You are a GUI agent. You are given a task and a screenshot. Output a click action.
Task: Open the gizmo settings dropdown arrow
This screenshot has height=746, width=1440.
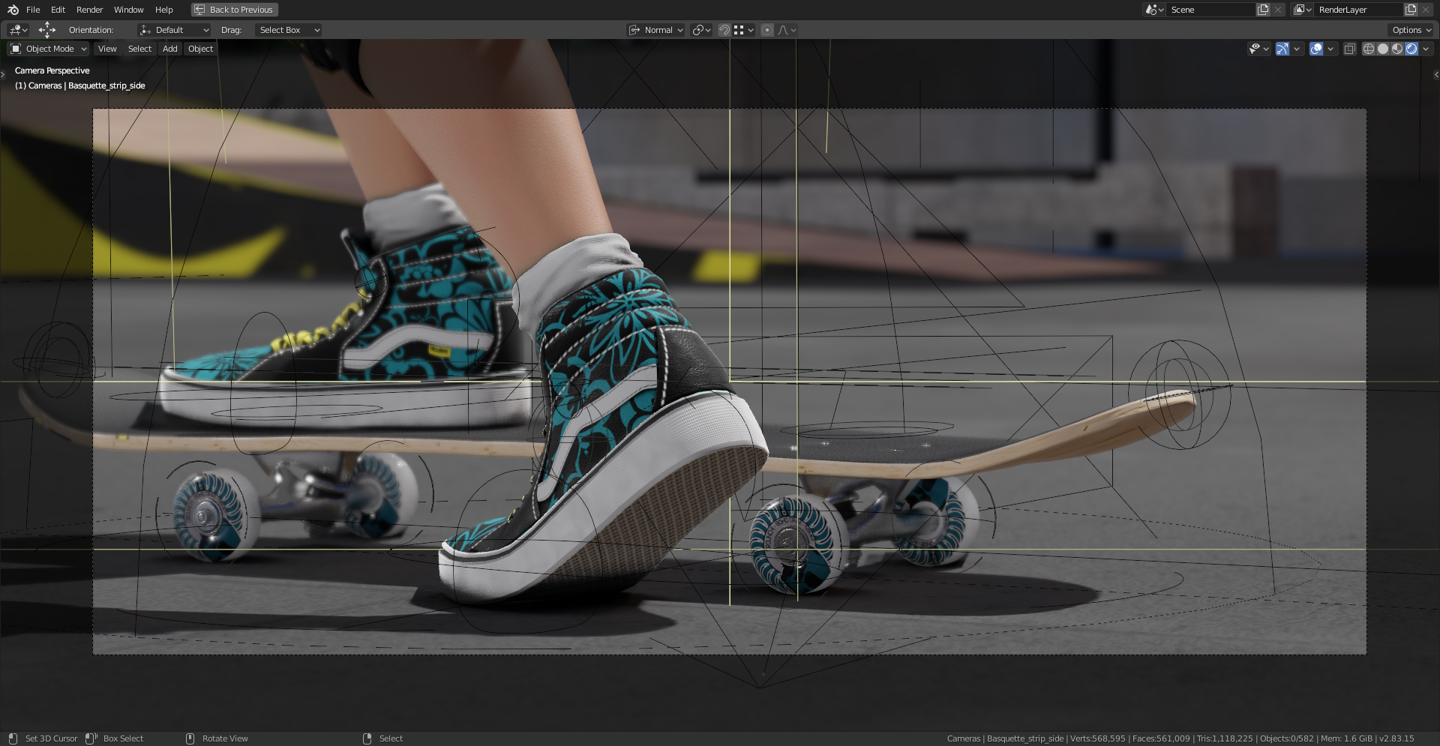click(x=1297, y=49)
